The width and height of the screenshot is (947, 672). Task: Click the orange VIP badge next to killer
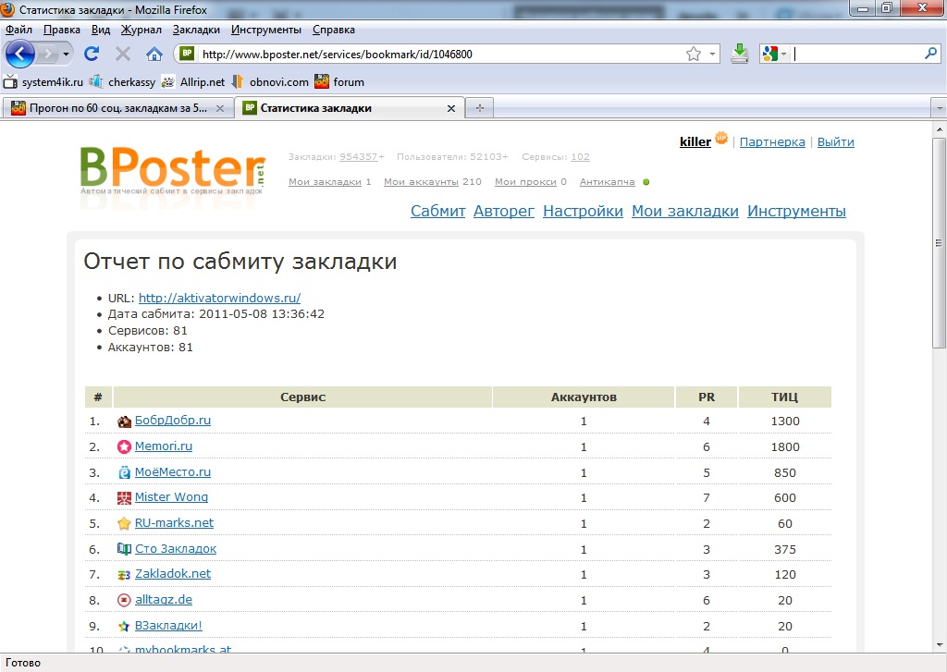tap(721, 139)
